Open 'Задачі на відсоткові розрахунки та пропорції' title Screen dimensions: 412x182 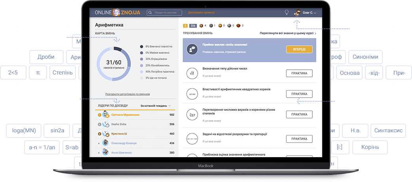click(x=235, y=134)
